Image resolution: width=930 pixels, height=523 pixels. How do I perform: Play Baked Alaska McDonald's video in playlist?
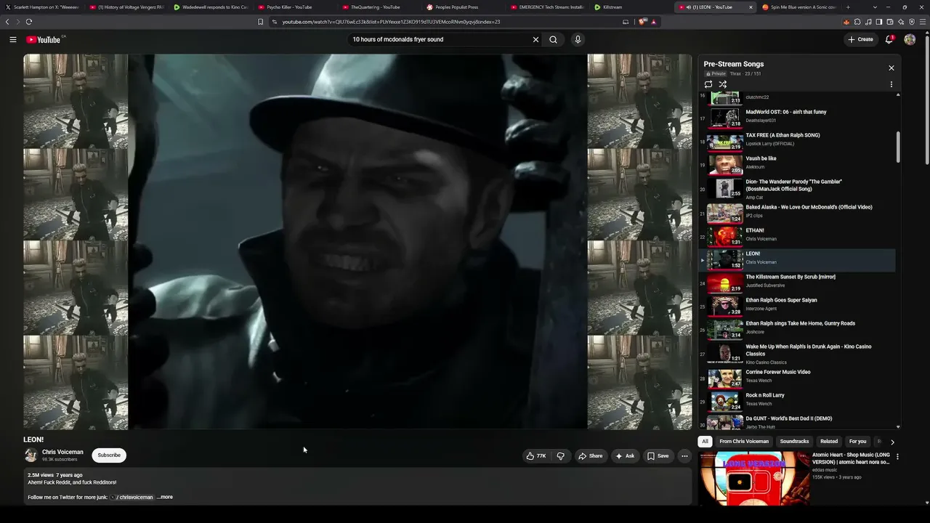798,212
